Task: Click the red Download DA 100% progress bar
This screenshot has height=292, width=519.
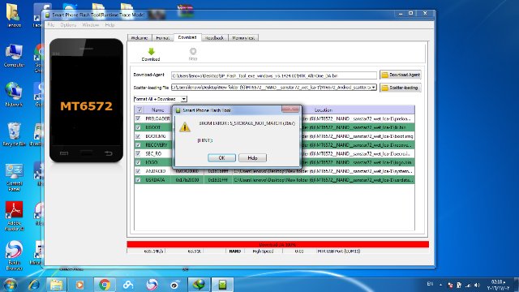Action: (x=277, y=245)
